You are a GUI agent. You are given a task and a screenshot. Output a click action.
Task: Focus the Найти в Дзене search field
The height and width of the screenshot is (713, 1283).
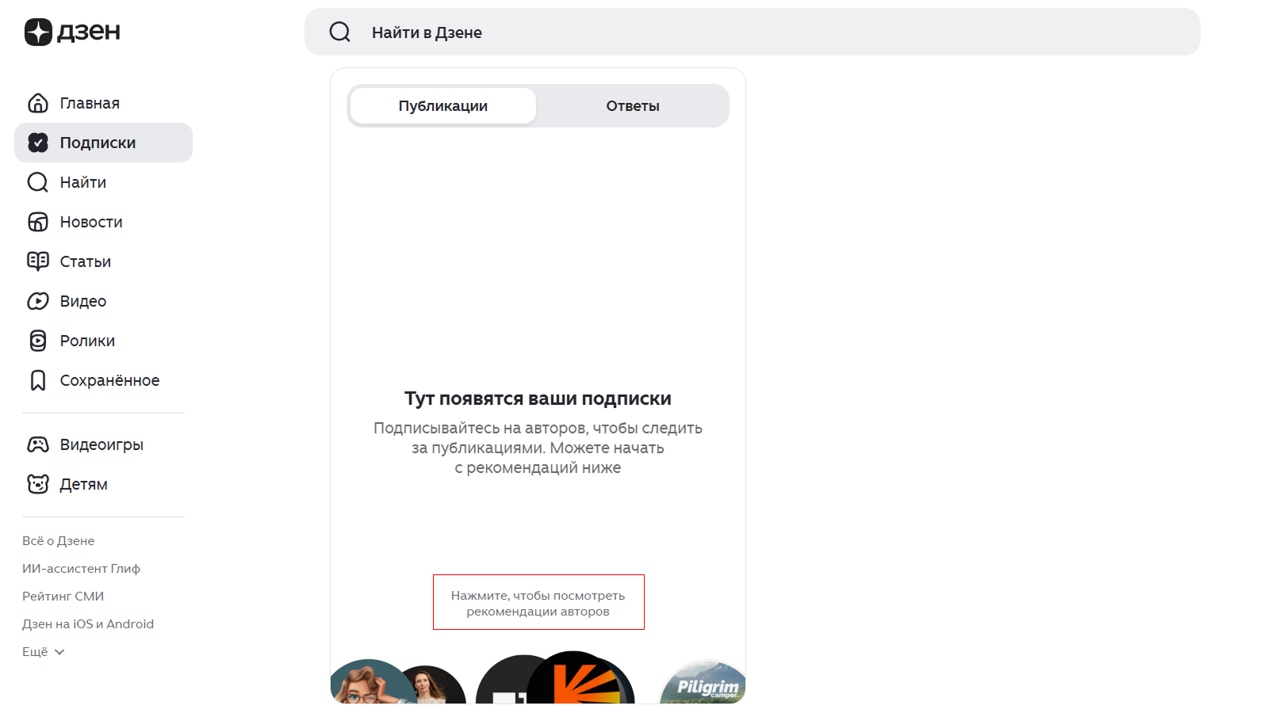tap(753, 32)
